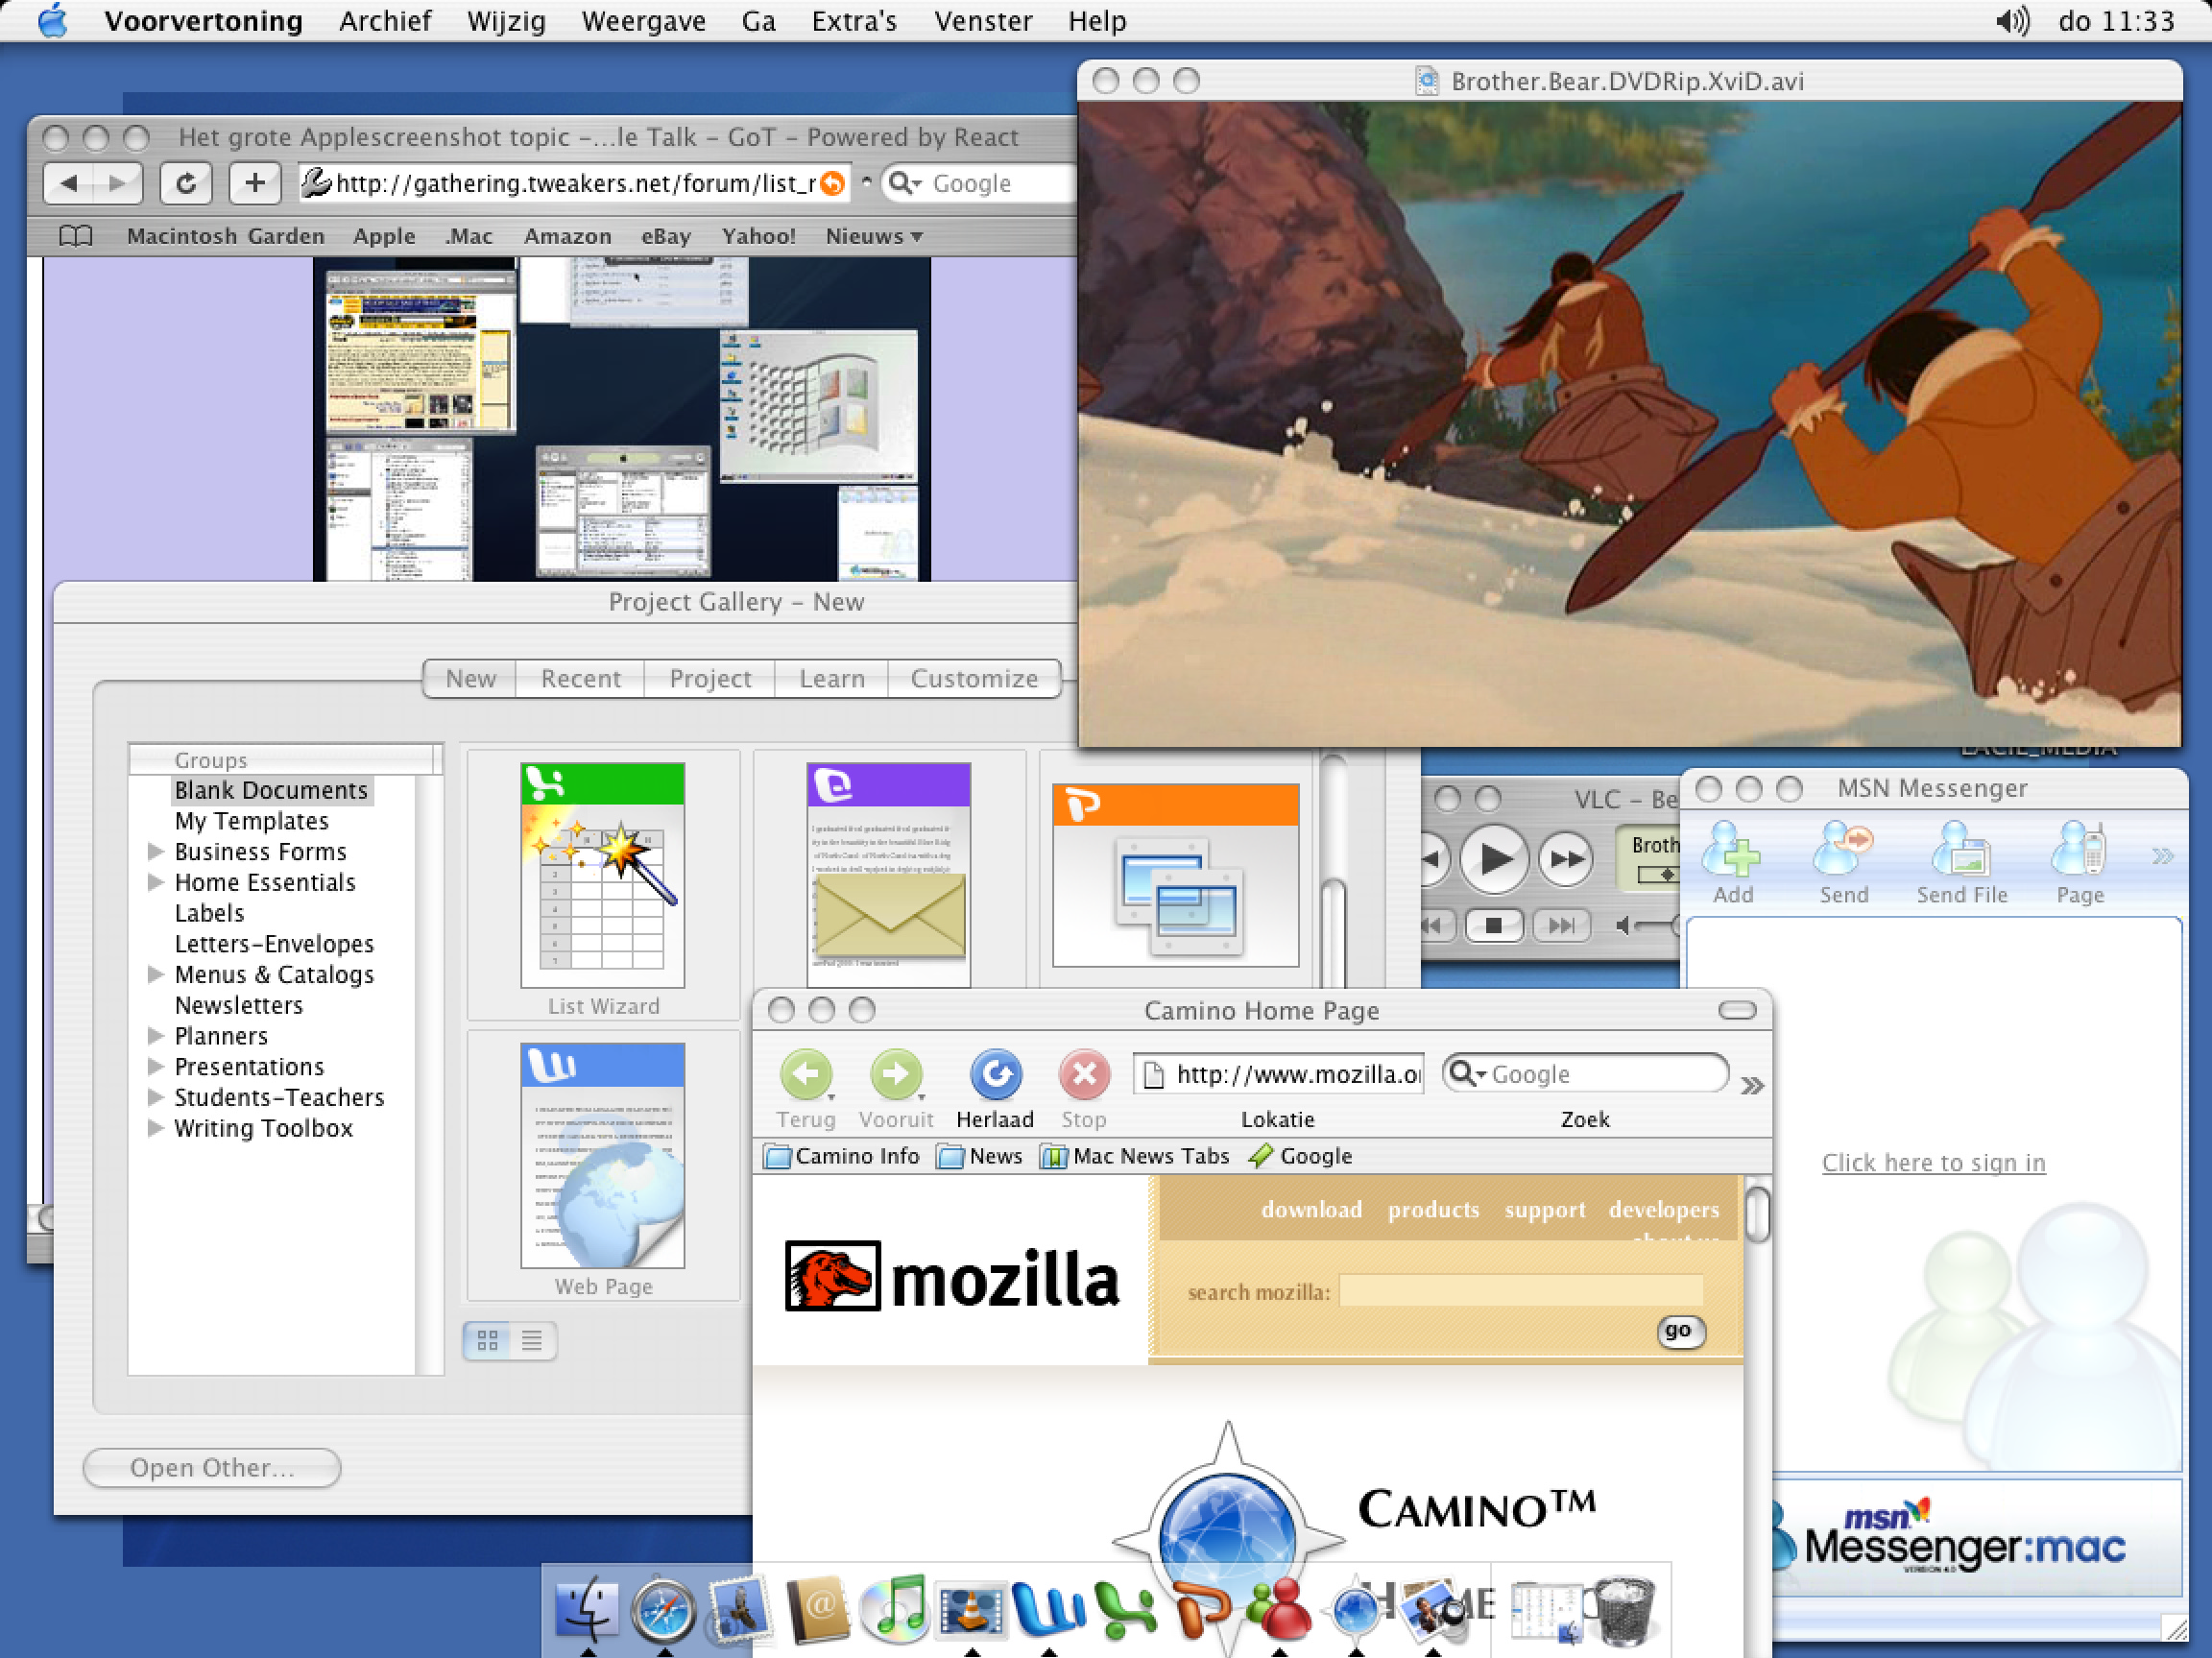Screen dimensions: 2212x1658
Task: Switch Project Gallery to icon grid view
Action: pos(488,1340)
